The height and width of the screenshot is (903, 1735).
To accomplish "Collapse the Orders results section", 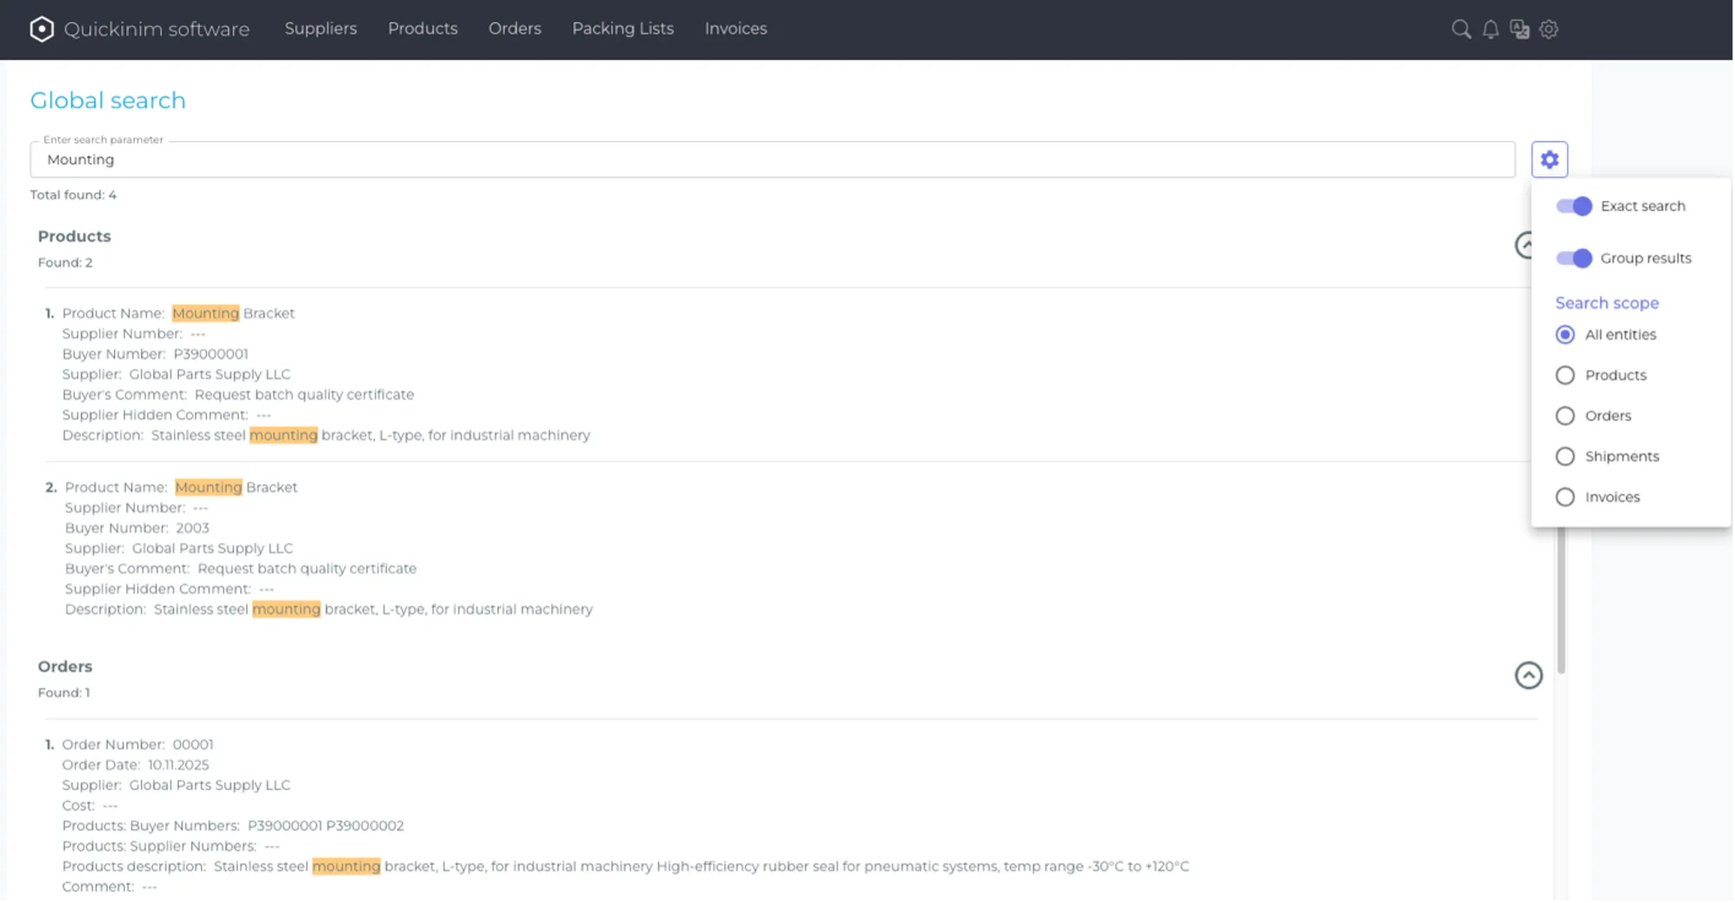I will 1528,675.
